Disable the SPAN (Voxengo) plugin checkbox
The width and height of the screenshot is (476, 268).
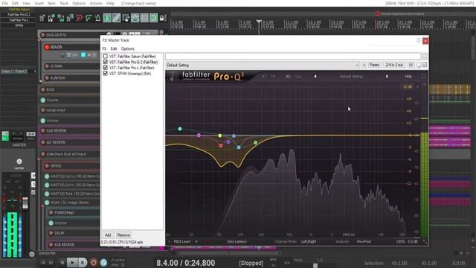(106, 73)
